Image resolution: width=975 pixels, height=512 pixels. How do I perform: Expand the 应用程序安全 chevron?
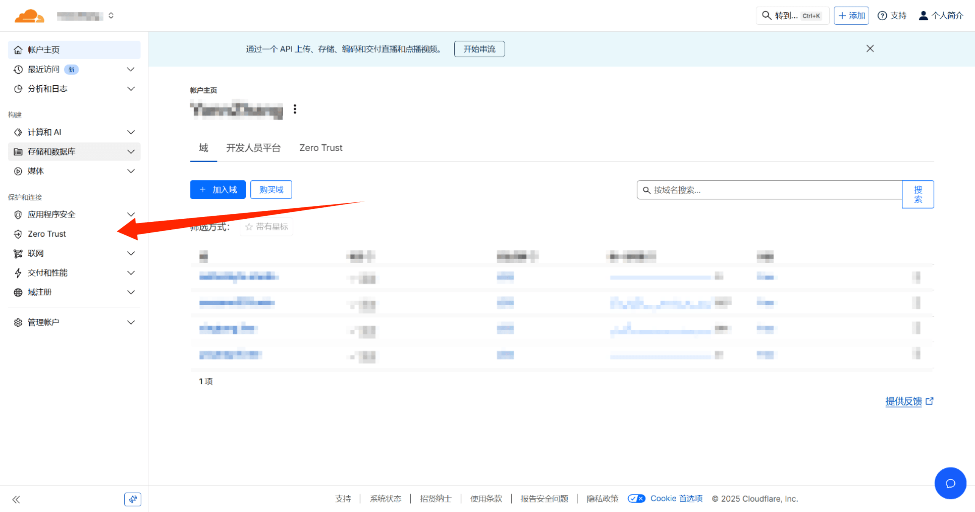click(131, 214)
